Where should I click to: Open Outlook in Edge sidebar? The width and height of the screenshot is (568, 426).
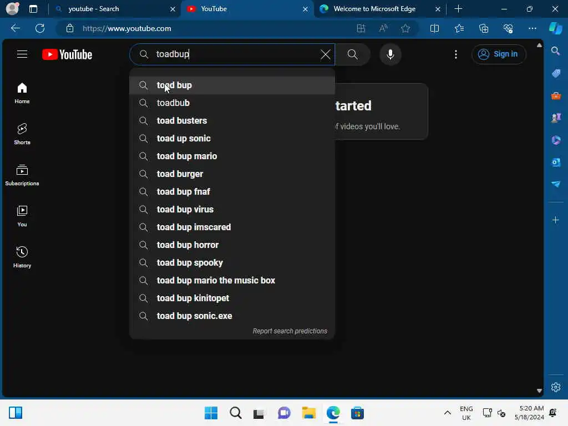point(556,163)
